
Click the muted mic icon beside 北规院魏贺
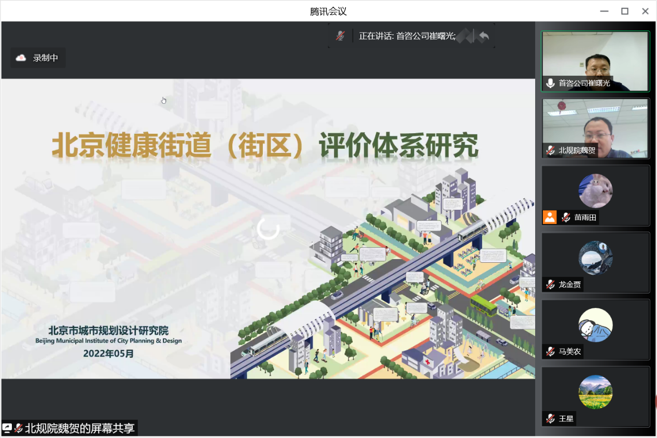[x=550, y=150]
